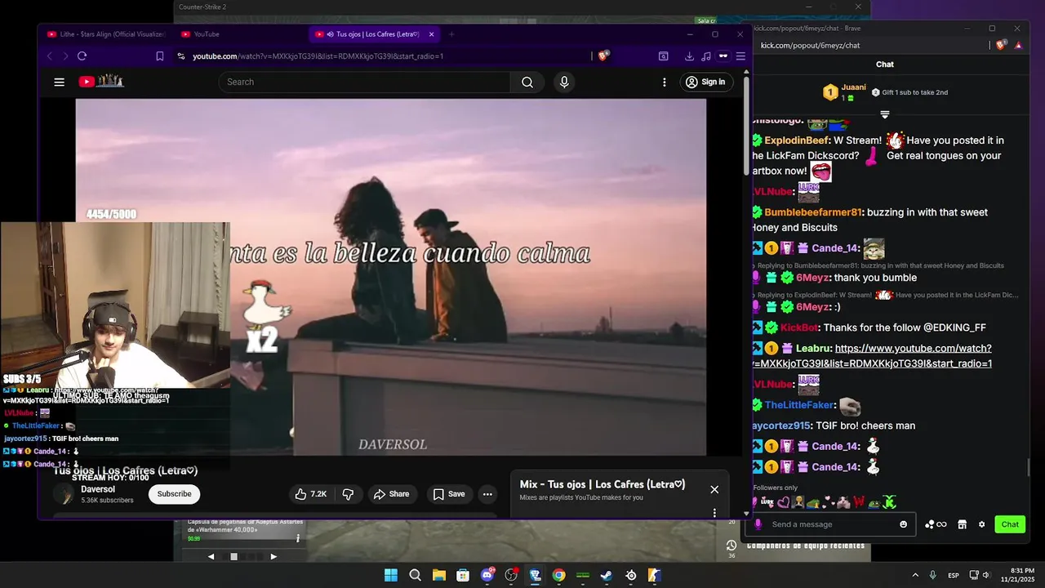Click ESP language indicator in tray
Image resolution: width=1045 pixels, height=588 pixels.
coord(954,576)
